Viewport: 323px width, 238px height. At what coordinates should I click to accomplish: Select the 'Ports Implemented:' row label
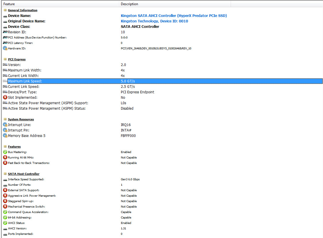[x=21, y=234]
